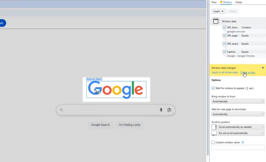Screen dimensions: 266x162
Task: Open the Scroll automatically as needed dropdown
Action: click(241, 127)
